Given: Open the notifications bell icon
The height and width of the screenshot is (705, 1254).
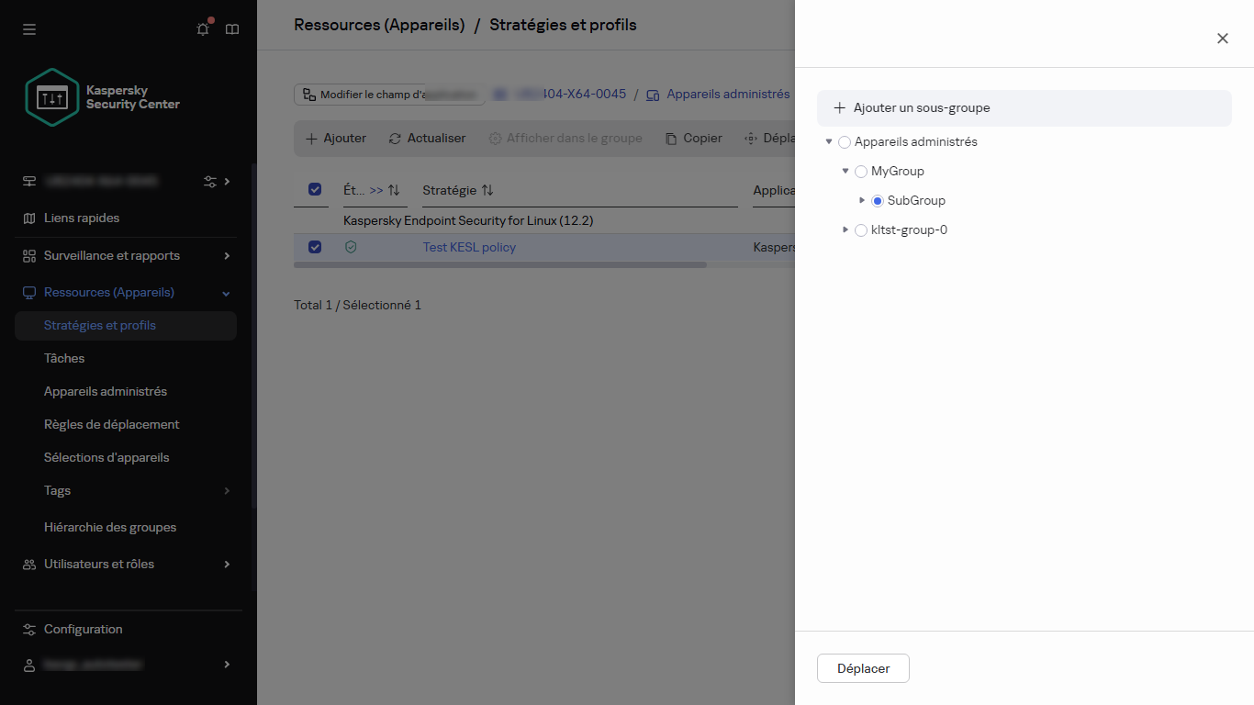Looking at the screenshot, I should click(203, 29).
